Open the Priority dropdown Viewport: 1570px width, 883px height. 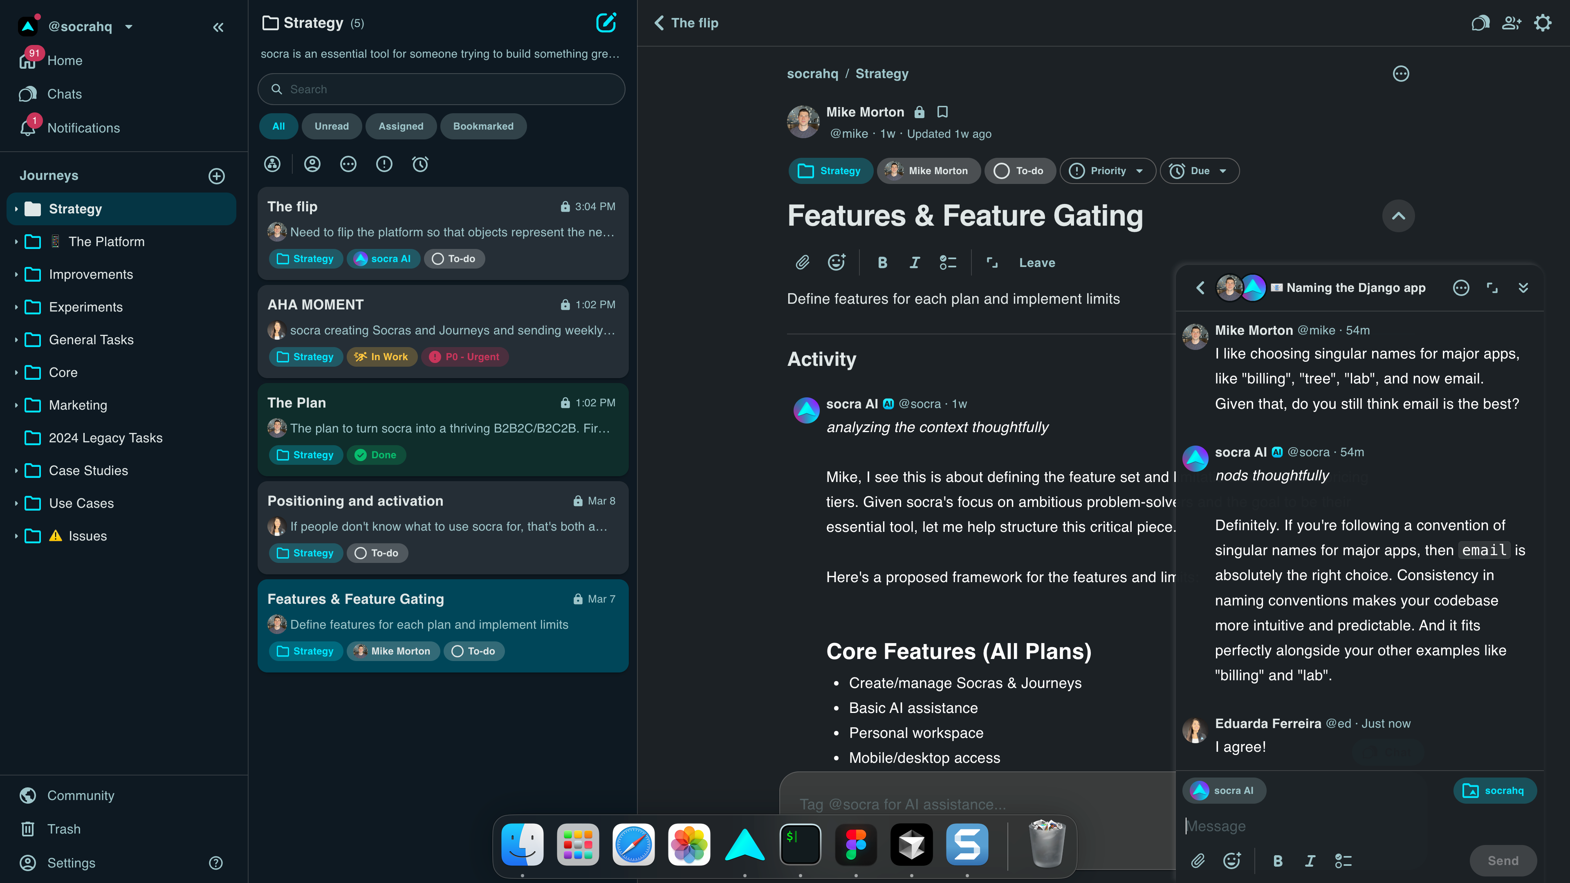1108,170
